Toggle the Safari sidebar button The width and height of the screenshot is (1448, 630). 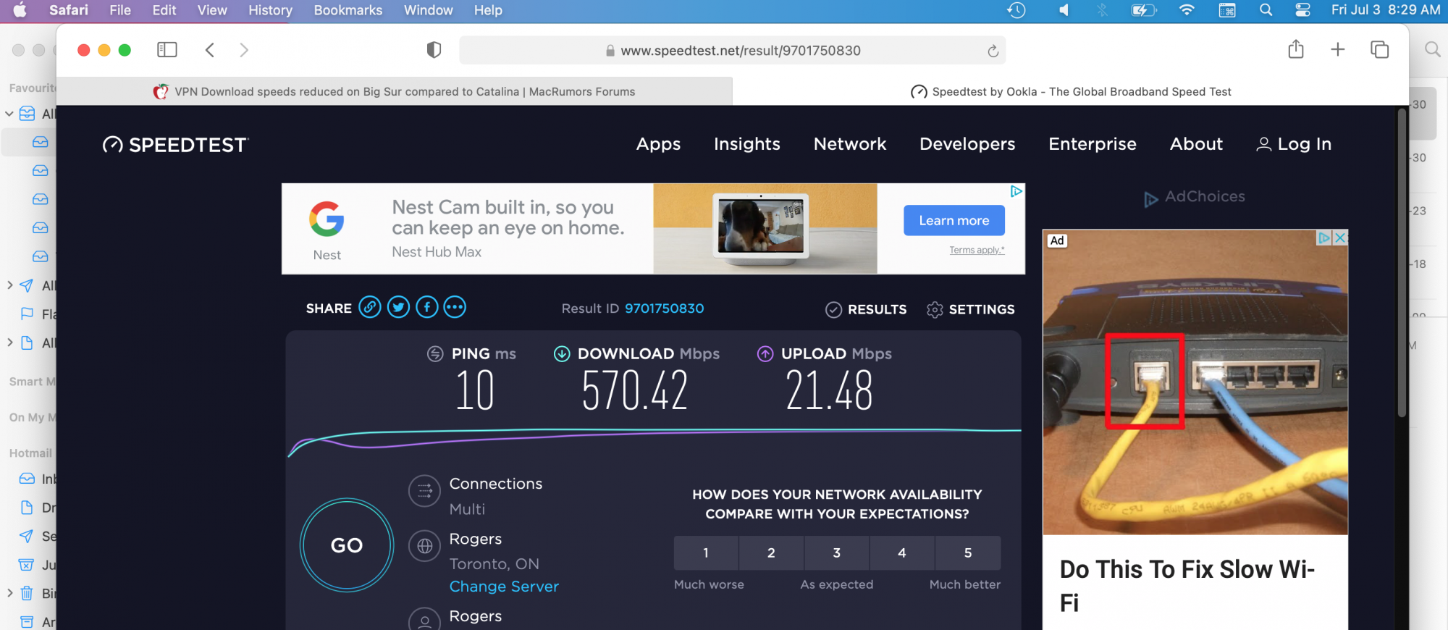pyautogui.click(x=167, y=49)
